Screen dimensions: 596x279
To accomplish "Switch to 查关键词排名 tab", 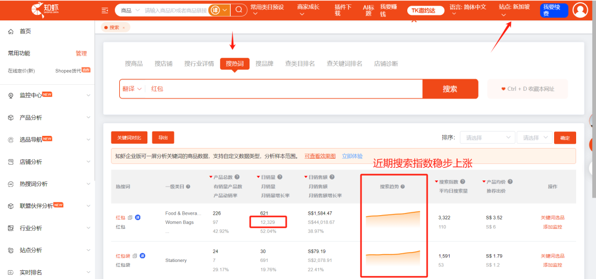I will point(344,64).
